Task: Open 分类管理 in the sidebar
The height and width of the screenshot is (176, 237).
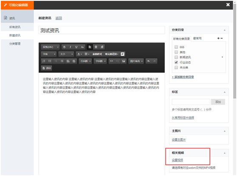Action: 15,44
